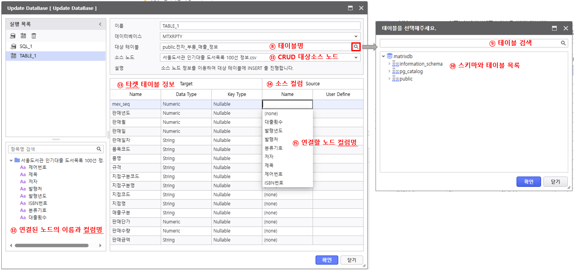Click the add SQL icon in the 실행 목록 toolbar
Viewport: 575px width, 272px height.
[x=13, y=36]
